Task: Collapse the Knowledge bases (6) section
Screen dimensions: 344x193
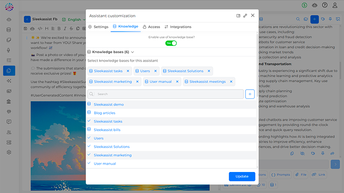Action: 111,52
